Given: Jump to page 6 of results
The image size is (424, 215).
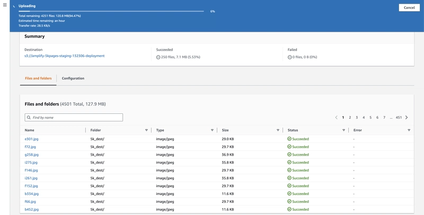Looking at the screenshot, I should coord(377,118).
